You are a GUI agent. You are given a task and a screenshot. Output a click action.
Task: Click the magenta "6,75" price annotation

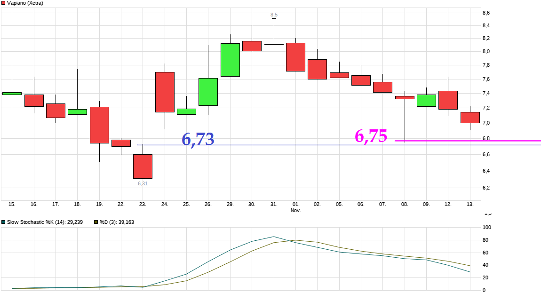371,138
